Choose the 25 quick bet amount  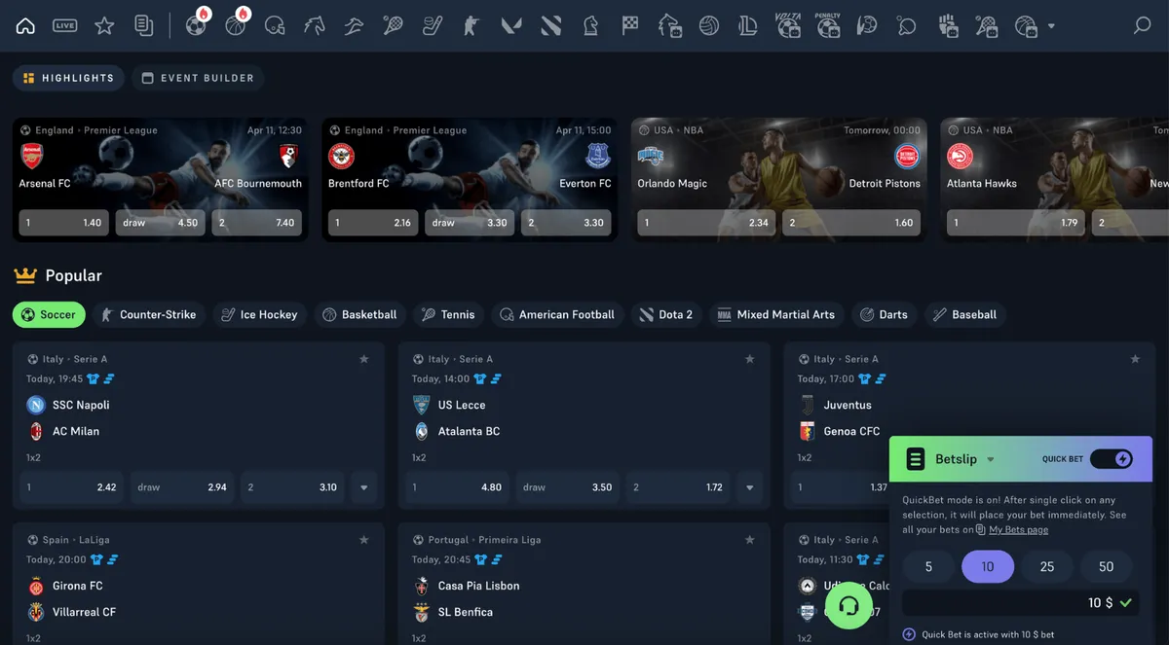pos(1047,566)
